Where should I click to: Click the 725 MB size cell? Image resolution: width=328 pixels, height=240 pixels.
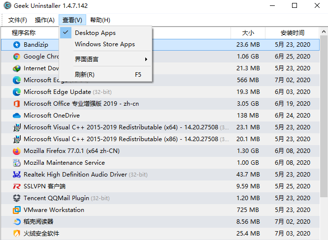pos(248,210)
